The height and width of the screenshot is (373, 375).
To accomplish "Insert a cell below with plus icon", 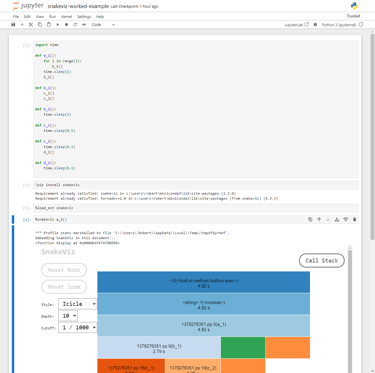I will pos(22,24).
